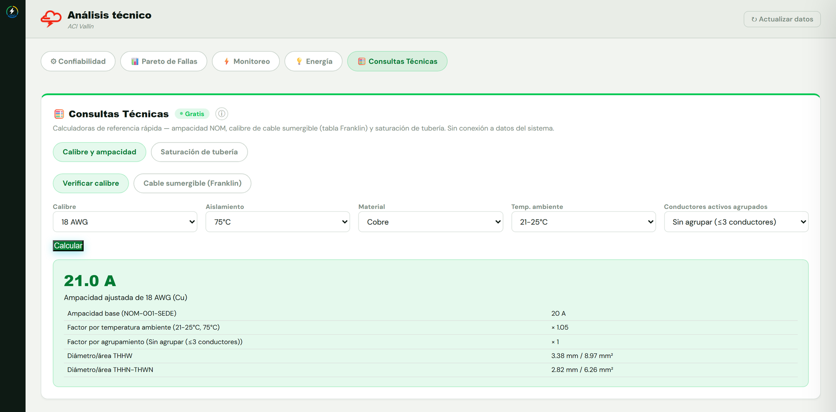
Task: Click the Calculadoras de referencia rápida description
Action: point(303,128)
